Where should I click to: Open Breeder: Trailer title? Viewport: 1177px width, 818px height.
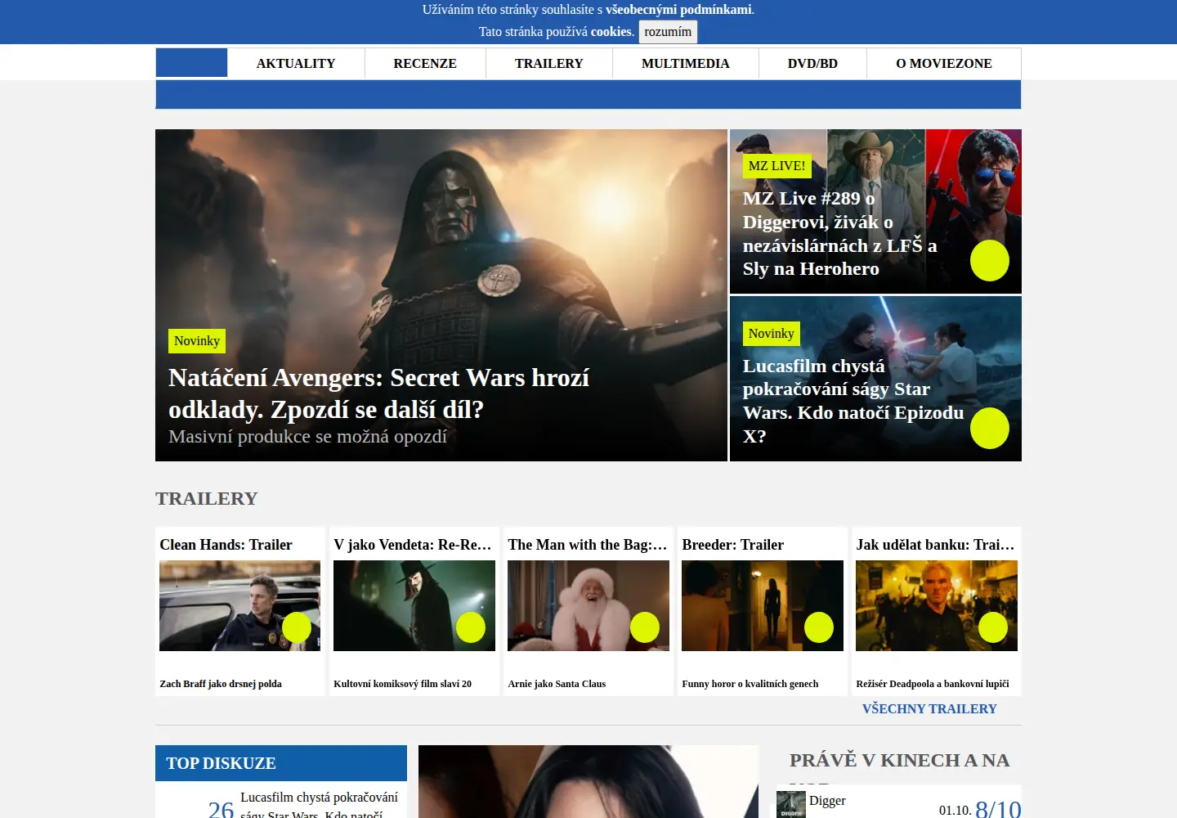[x=733, y=545]
